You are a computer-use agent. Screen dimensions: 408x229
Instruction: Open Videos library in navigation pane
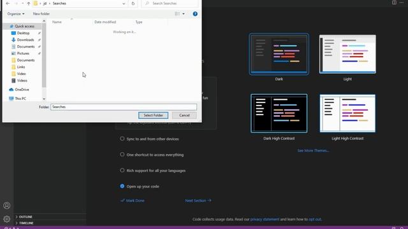click(22, 81)
